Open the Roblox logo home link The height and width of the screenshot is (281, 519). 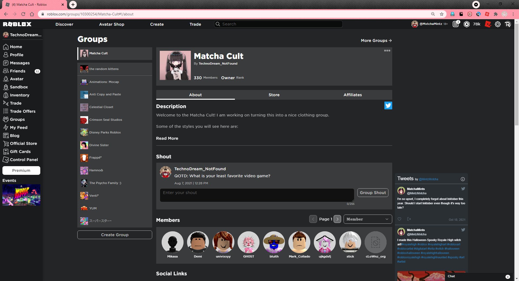coord(17,24)
